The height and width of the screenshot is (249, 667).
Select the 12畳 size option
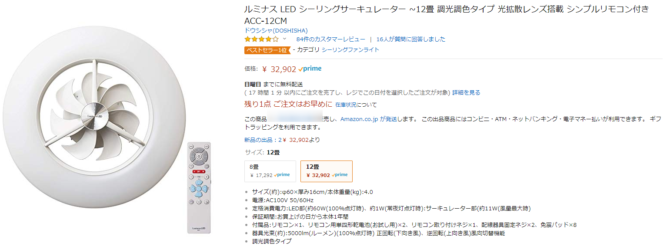(x=327, y=171)
